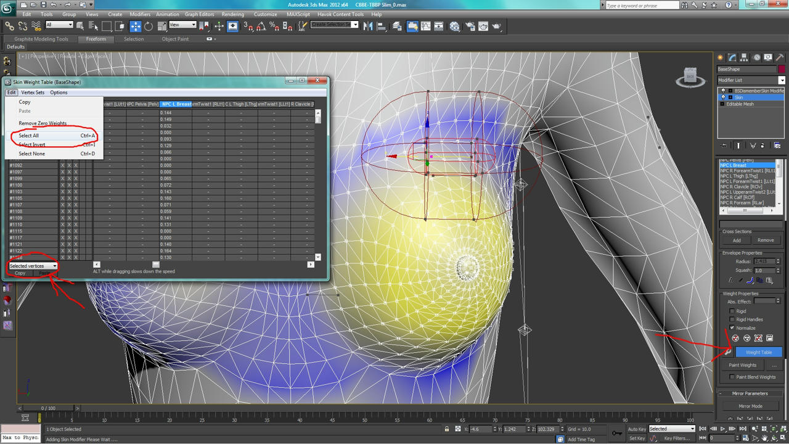Toggle Mirror Mode in Mirror Parameters
Viewport: 789px width, 444px height.
pyautogui.click(x=750, y=406)
